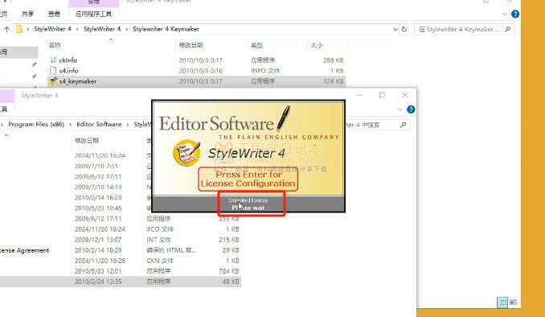
Task: Expand address bar history dropdown
Action: click(395, 30)
